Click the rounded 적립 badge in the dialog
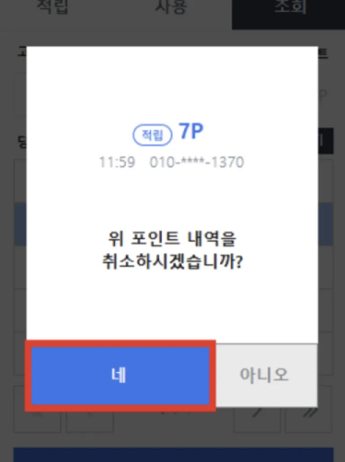This screenshot has width=345, height=462. pos(152,135)
